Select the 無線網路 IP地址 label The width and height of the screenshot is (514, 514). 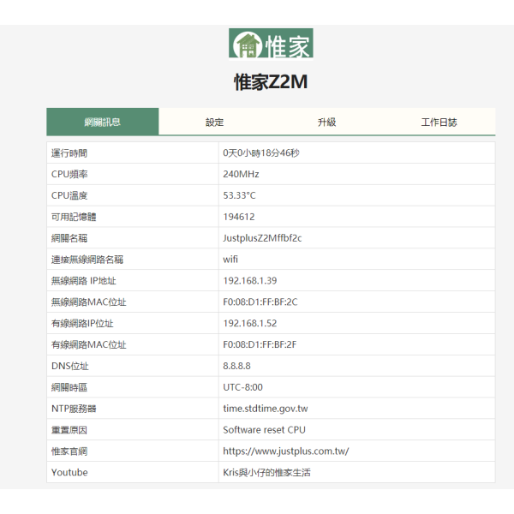click(x=84, y=281)
